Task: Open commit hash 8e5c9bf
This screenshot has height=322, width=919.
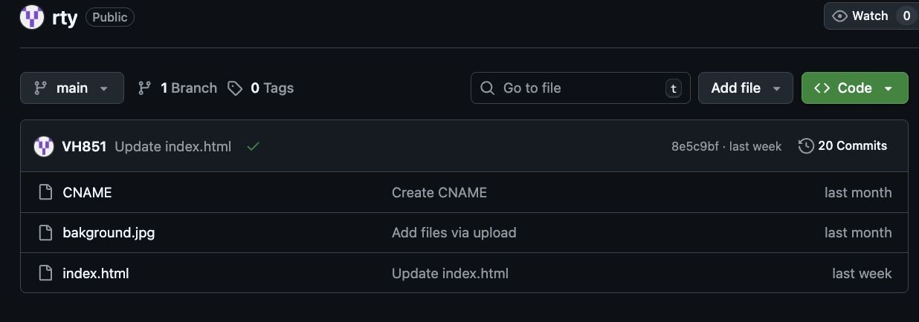Action: 694,146
